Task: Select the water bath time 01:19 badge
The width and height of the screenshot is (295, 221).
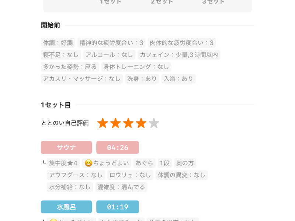Action: (118, 207)
